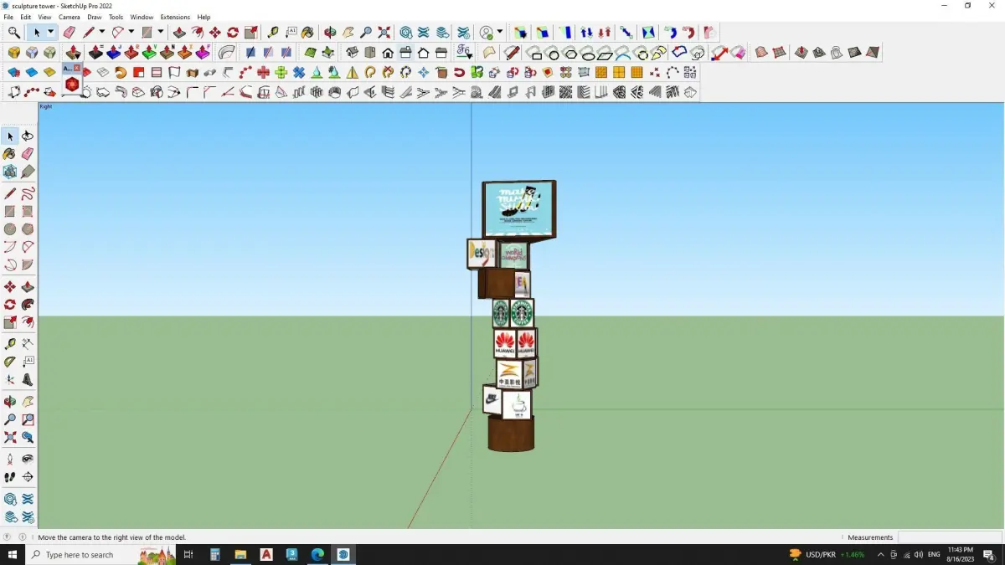Click the Measurements input box
Viewport: 1005px width, 565px height.
950,537
